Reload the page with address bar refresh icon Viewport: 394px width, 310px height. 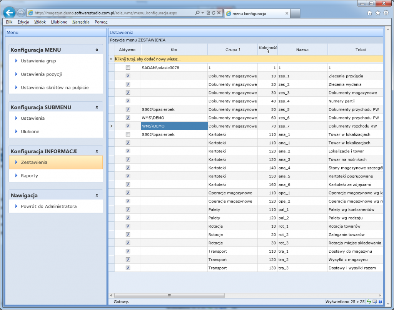213,13
